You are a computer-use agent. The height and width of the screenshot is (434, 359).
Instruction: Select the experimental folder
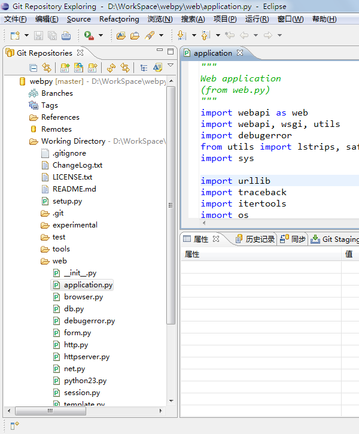(69, 224)
